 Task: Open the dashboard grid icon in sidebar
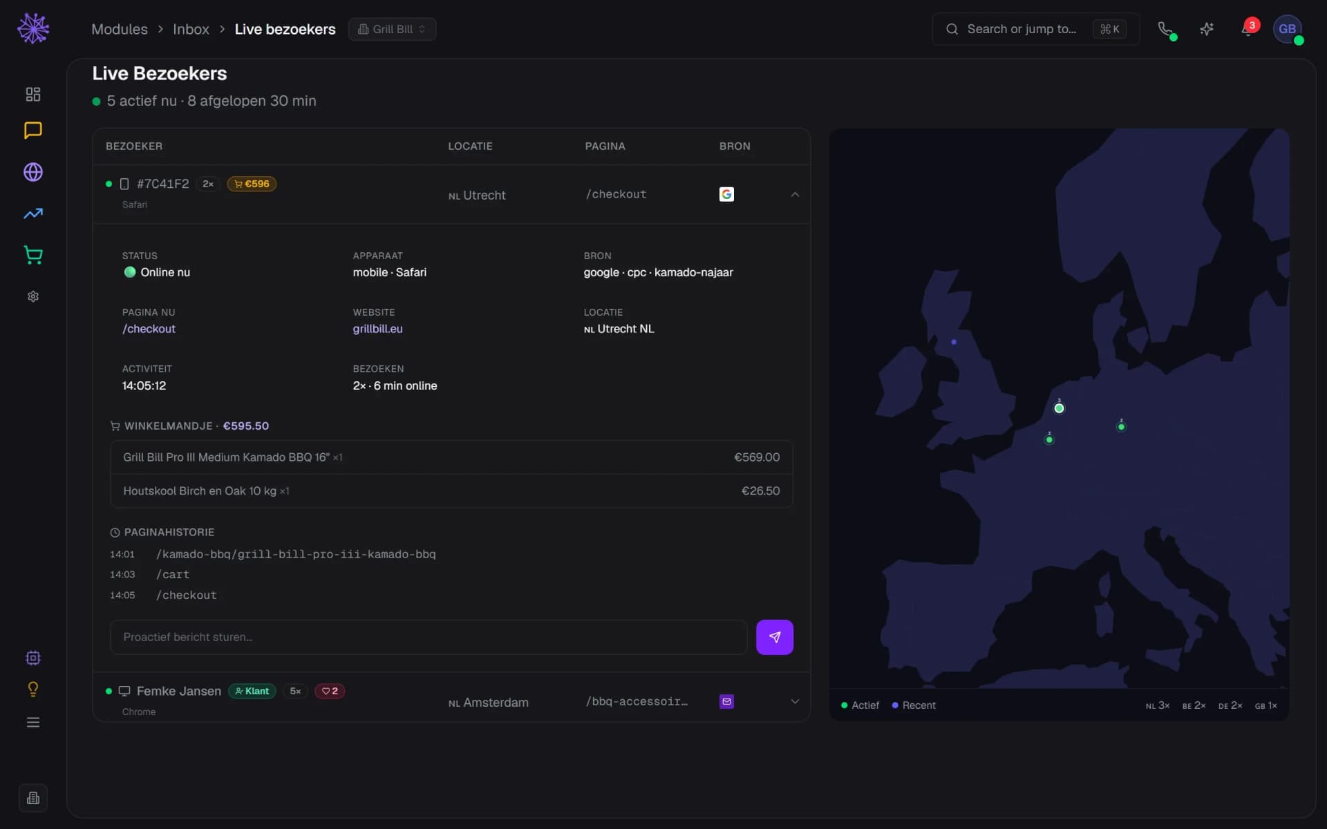33,94
